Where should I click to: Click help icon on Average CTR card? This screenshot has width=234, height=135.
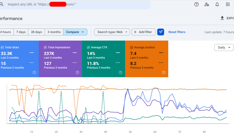[121, 73]
